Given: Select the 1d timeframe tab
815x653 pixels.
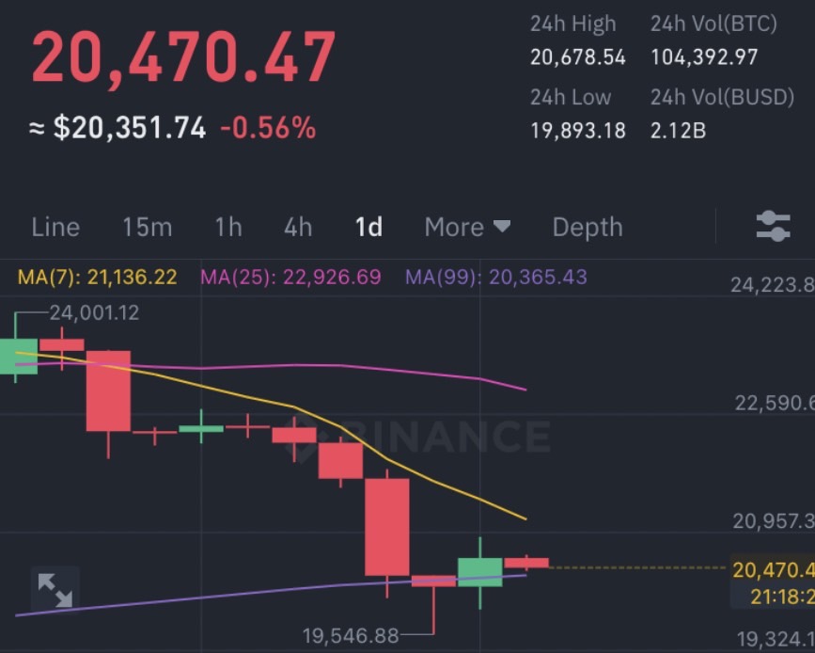Looking at the screenshot, I should point(368,227).
